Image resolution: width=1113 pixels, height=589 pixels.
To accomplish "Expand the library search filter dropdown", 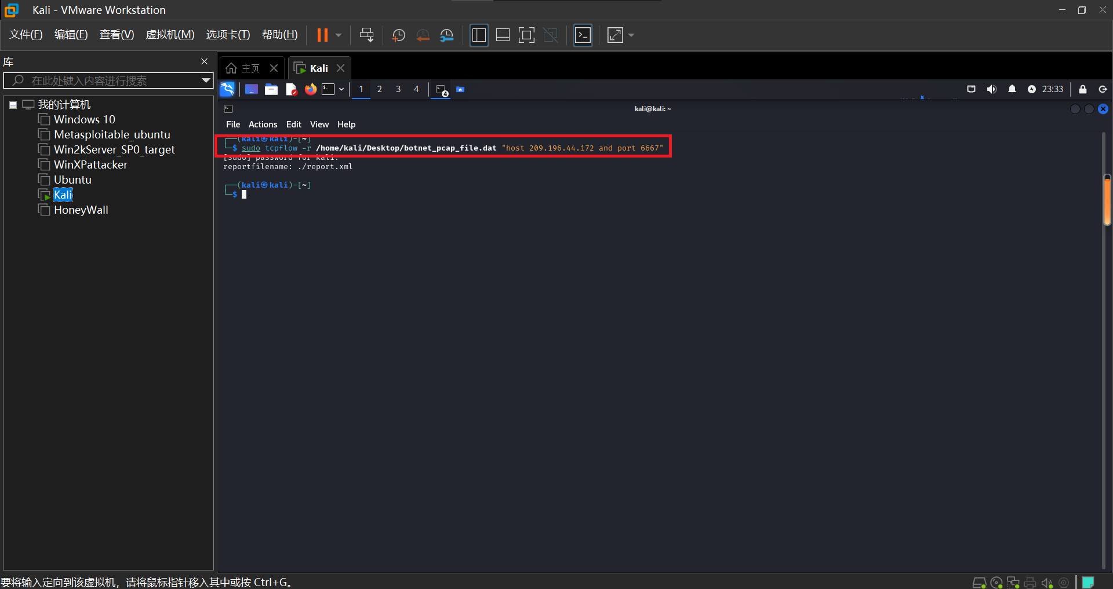I will coord(206,81).
